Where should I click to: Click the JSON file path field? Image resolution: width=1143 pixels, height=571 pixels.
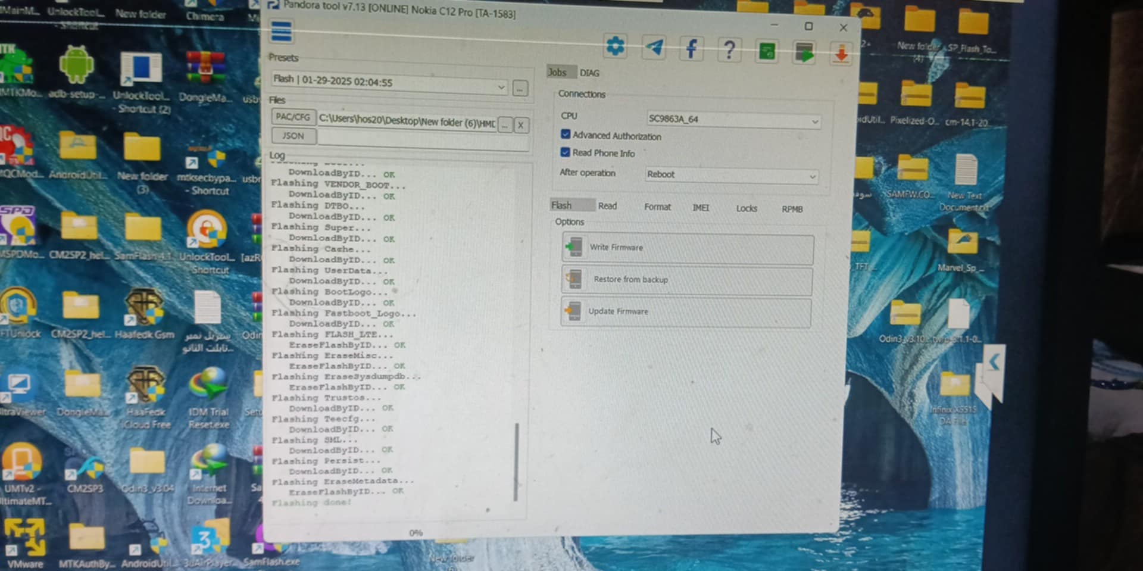(x=423, y=140)
